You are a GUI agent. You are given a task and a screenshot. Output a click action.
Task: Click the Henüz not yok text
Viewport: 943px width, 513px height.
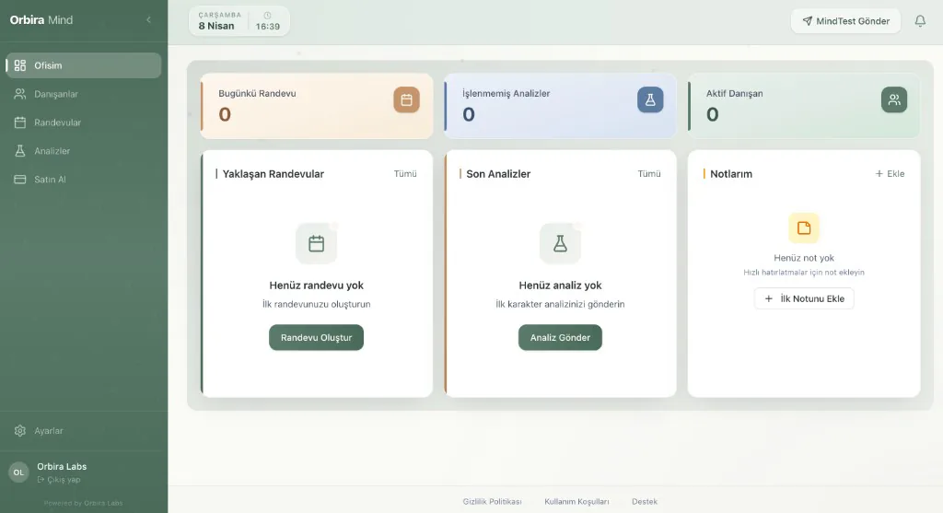click(804, 258)
